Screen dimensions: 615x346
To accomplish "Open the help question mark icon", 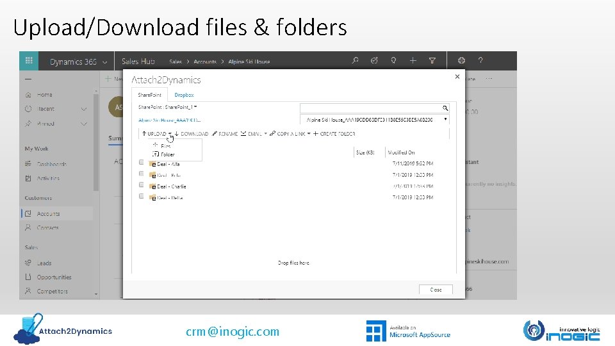I will [480, 60].
